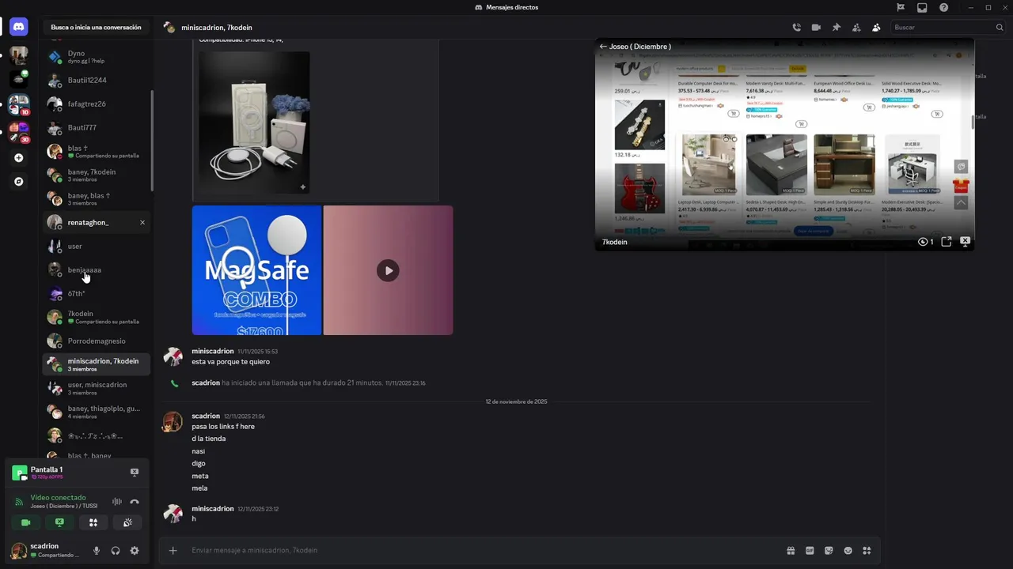The image size is (1013, 569).
Task: Open the Discord inbox icon
Action: coord(922,7)
